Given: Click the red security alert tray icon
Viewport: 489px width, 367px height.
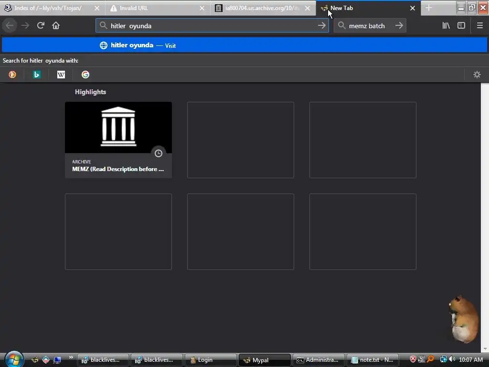Looking at the screenshot, I should pyautogui.click(x=413, y=359).
